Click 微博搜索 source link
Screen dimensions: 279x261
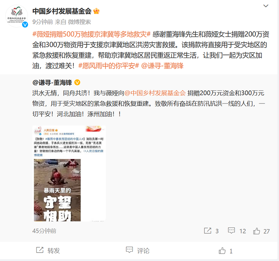click(x=79, y=22)
